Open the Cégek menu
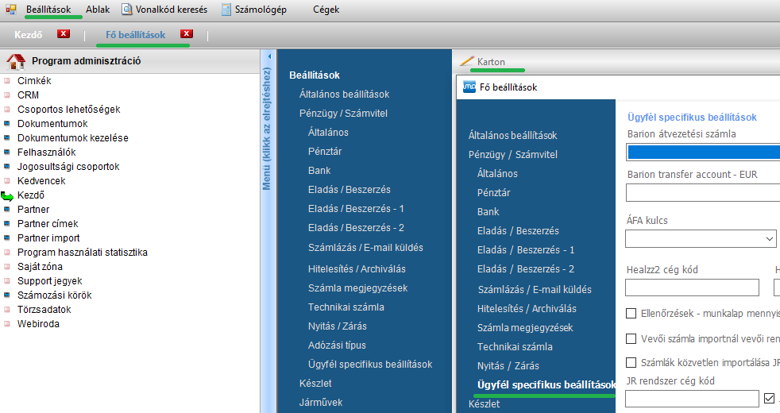Viewport: 780px width, 413px height. click(x=326, y=10)
